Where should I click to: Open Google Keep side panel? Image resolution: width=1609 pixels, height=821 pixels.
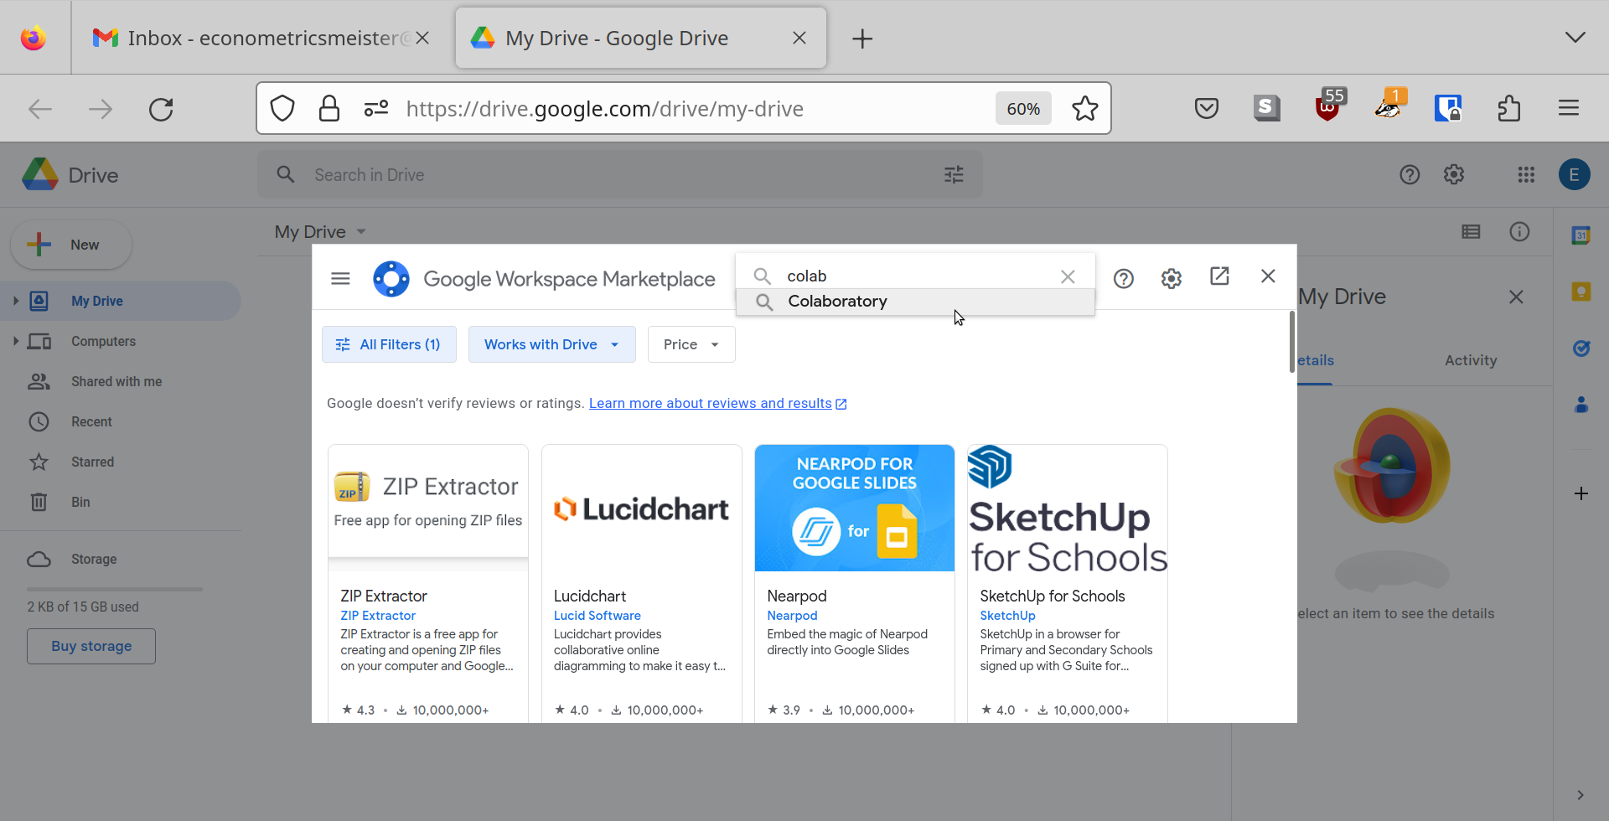(1581, 292)
